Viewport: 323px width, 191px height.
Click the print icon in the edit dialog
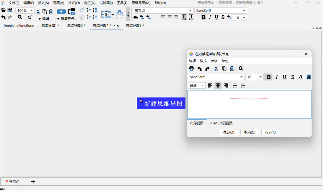[x=191, y=69]
